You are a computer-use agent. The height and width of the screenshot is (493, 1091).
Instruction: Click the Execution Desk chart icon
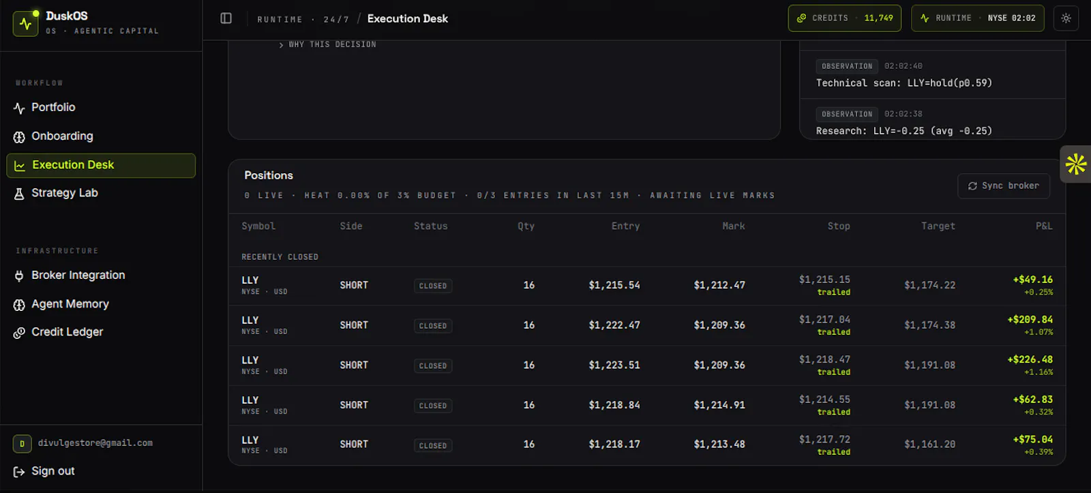pyautogui.click(x=20, y=166)
